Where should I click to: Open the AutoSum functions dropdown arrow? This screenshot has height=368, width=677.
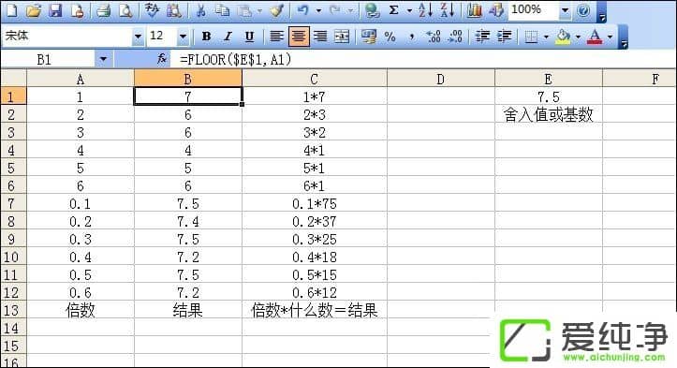[409, 10]
